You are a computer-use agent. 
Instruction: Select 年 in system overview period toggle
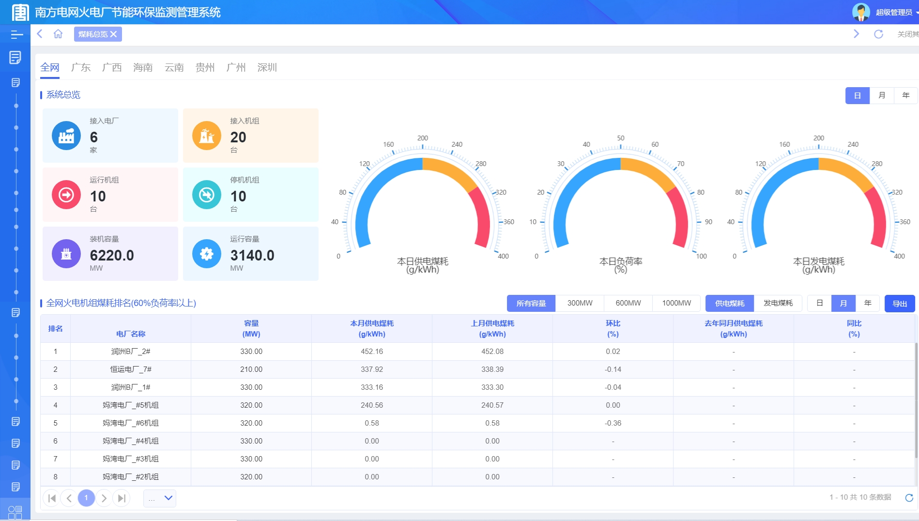[x=906, y=95]
